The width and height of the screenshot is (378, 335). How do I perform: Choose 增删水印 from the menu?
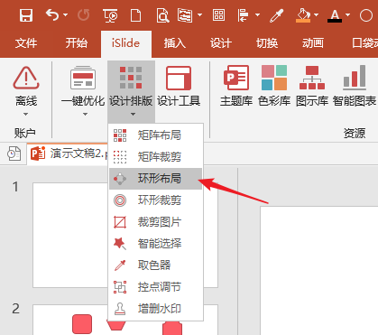pyautogui.click(x=155, y=309)
